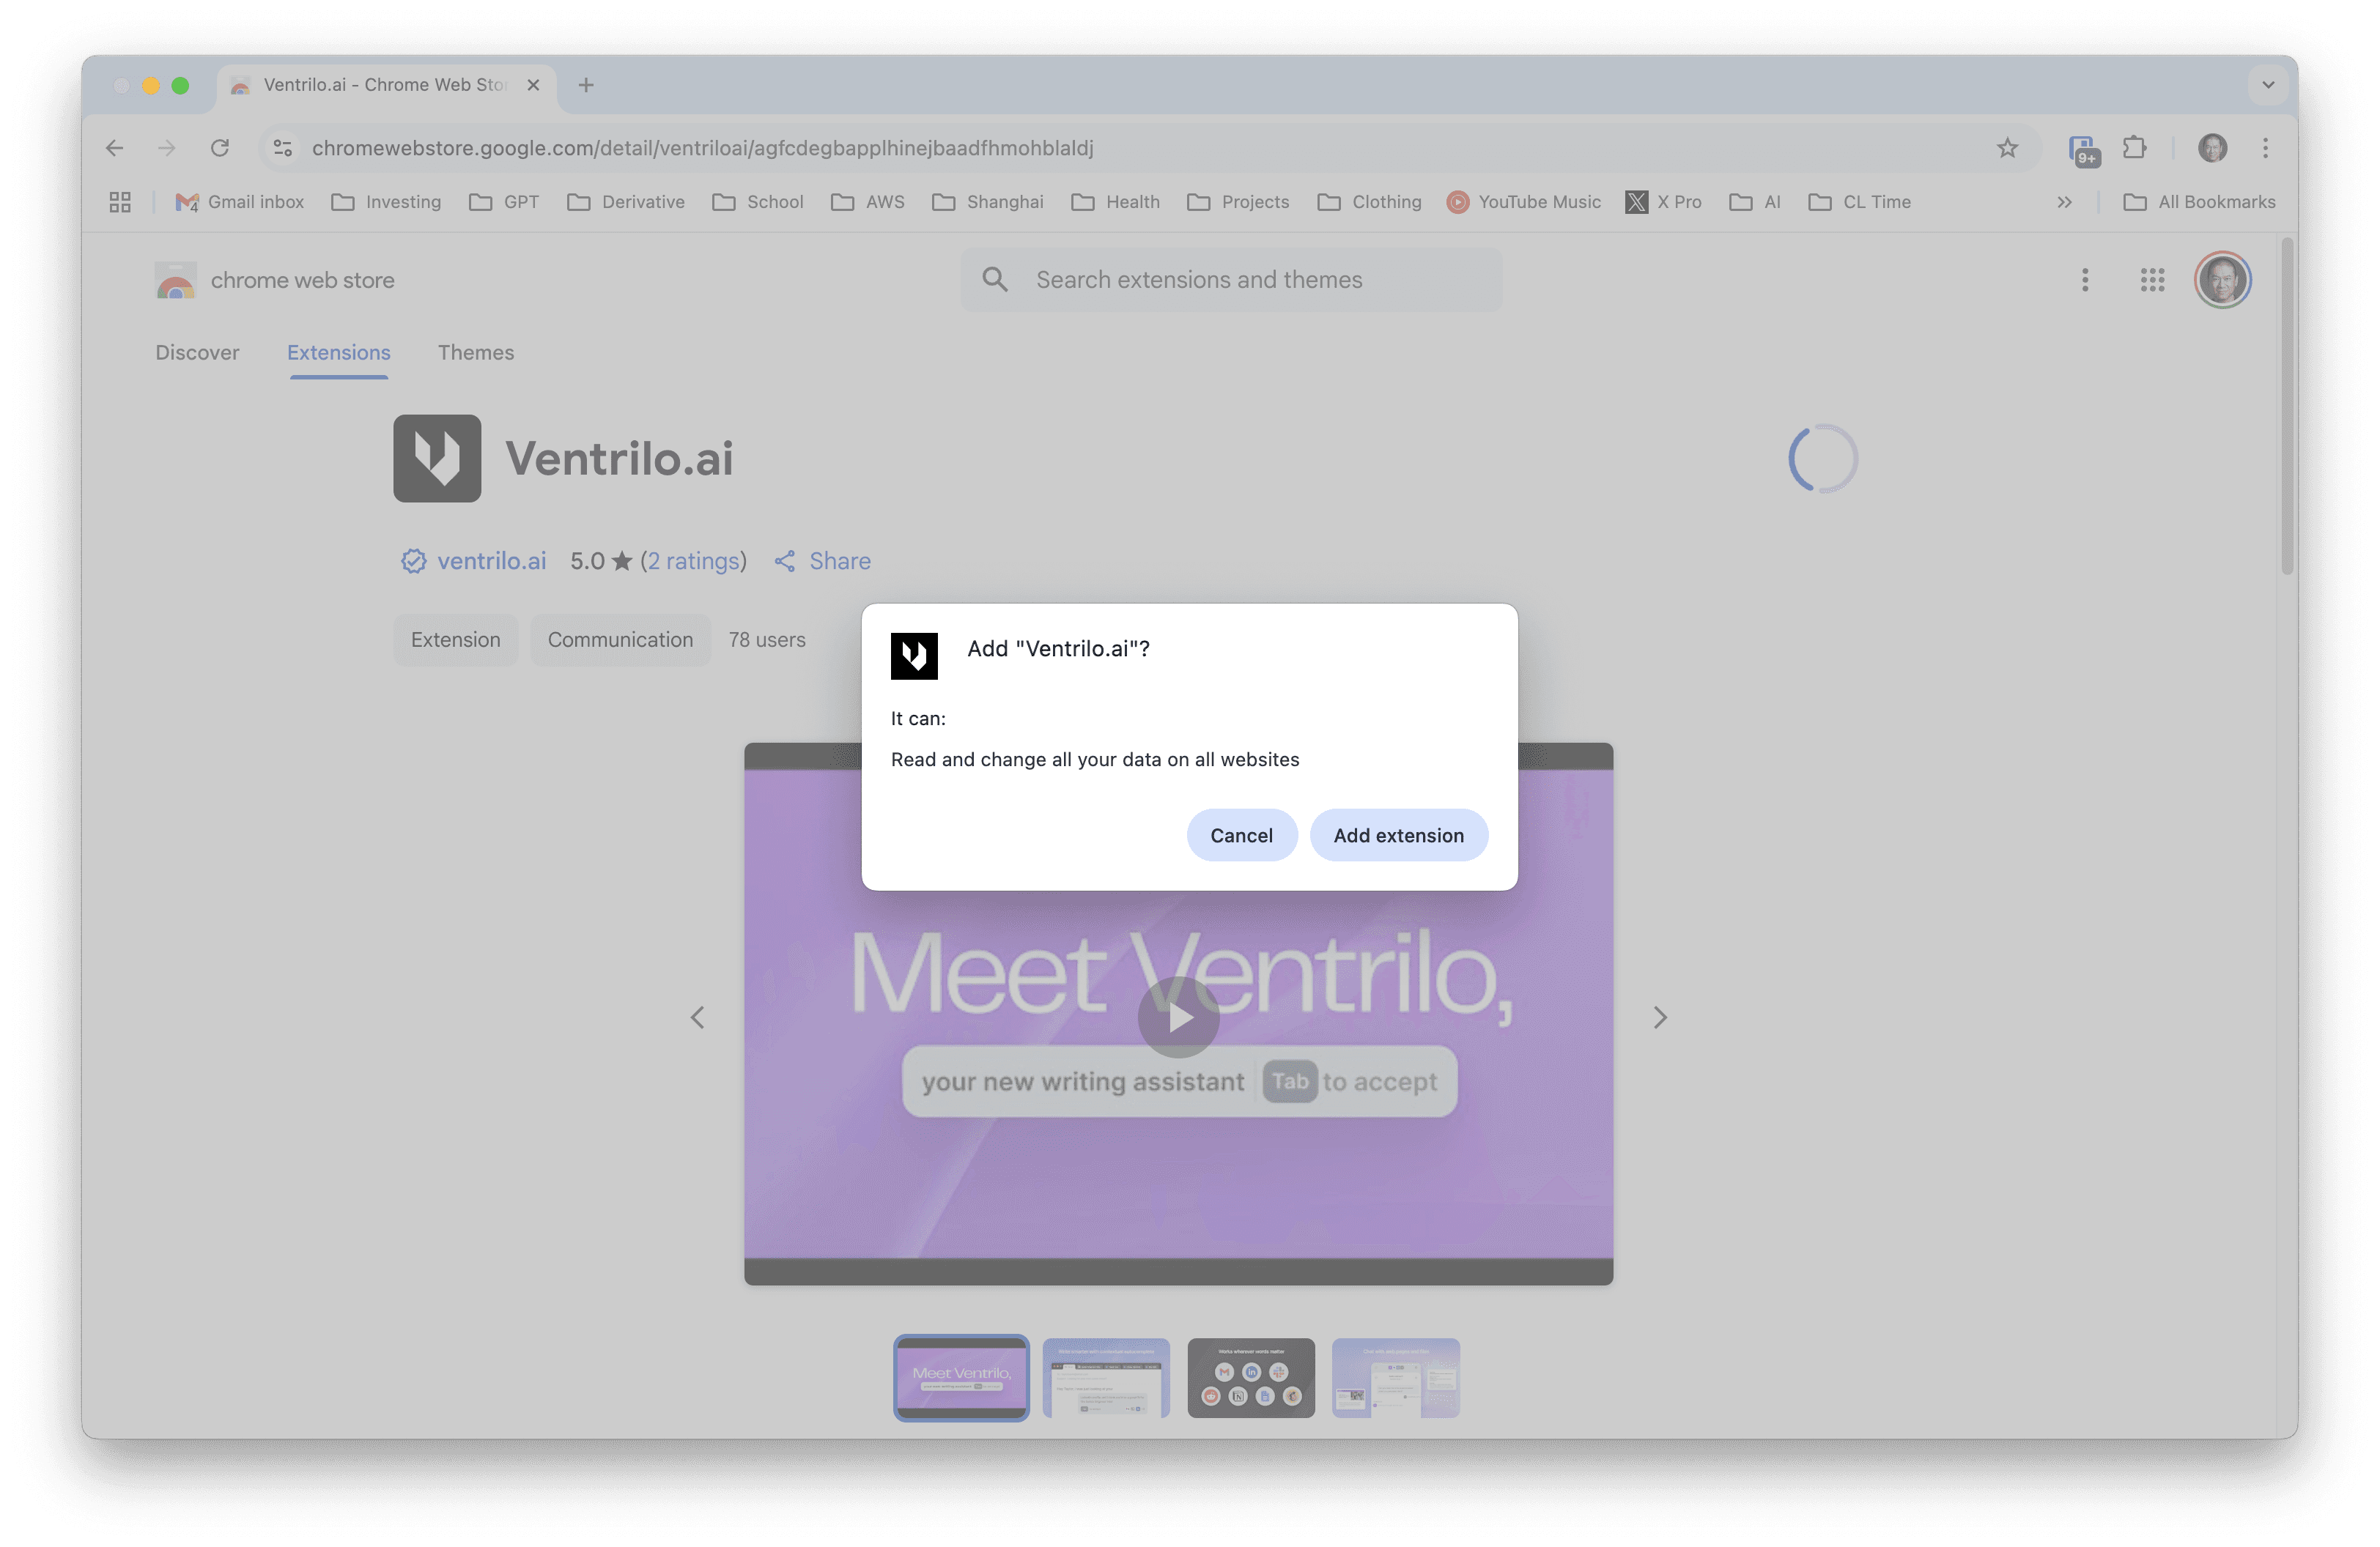The image size is (2380, 1547).
Task: Open the Derivative bookmark folder
Action: pos(626,202)
